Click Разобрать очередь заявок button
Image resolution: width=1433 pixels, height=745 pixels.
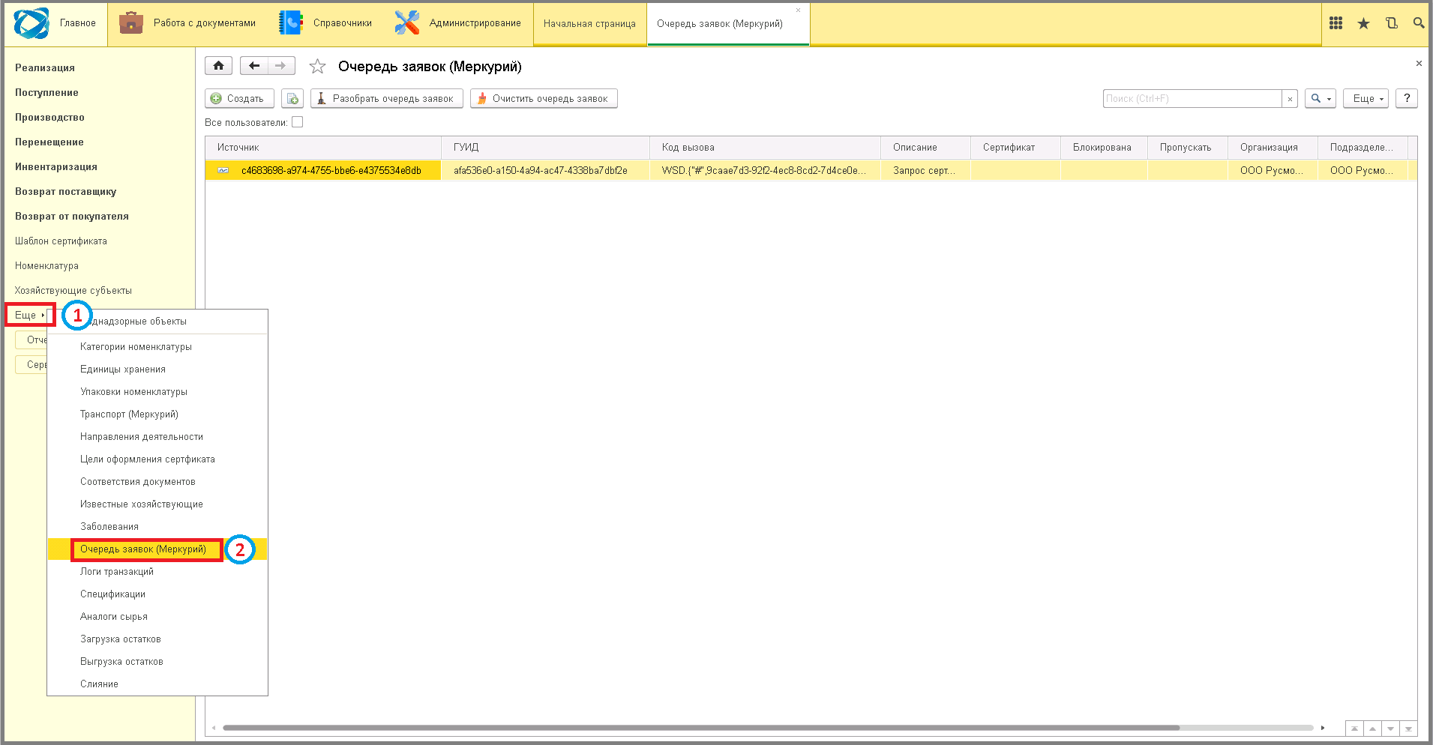tap(387, 98)
